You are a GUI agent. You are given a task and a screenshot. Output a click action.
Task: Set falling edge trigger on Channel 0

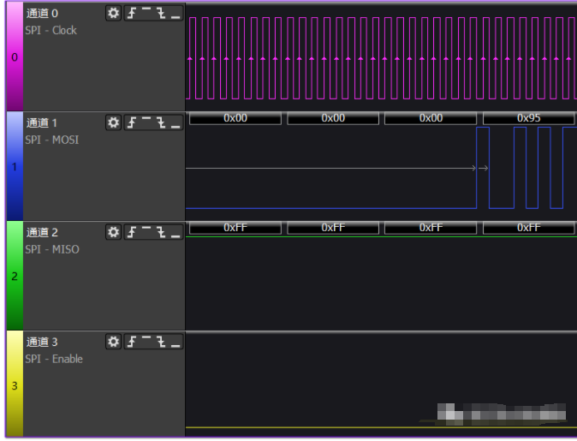click(161, 13)
